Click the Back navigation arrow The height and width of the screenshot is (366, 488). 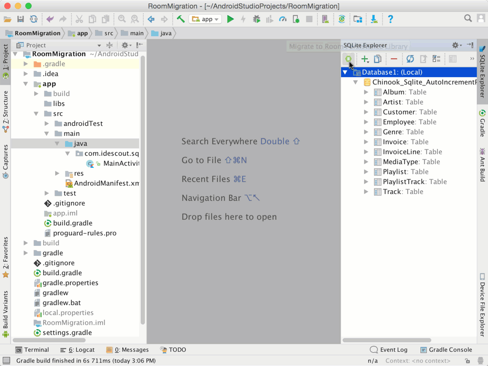pos(151,19)
